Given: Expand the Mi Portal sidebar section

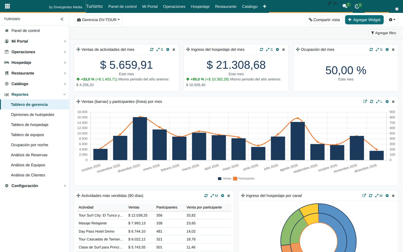Looking at the screenshot, I should click(x=34, y=41).
